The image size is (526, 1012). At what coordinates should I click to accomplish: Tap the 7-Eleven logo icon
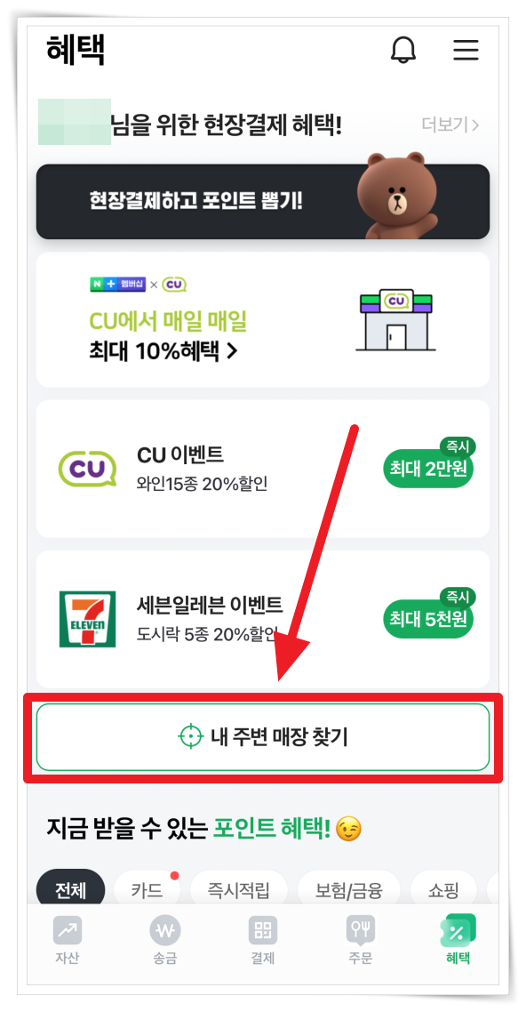click(87, 619)
